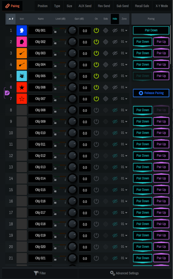Click the empty icon slot for Obj 010
The width and height of the screenshot is (173, 279).
click(22, 133)
